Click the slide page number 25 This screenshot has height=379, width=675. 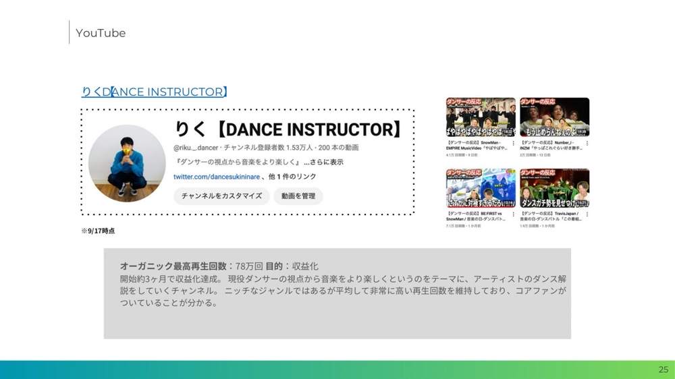(x=664, y=370)
